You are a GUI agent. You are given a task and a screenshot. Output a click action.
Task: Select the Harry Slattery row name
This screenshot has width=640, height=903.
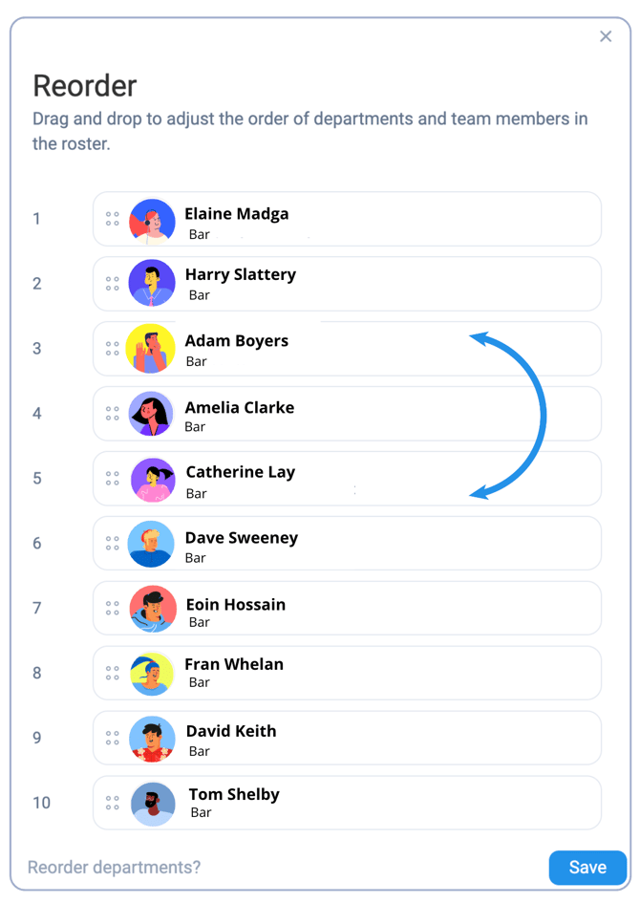[x=241, y=274]
